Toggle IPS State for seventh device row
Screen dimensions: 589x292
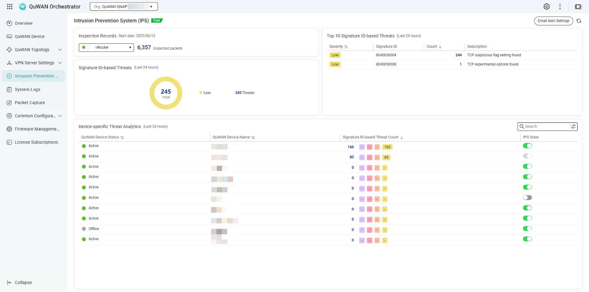(528, 208)
